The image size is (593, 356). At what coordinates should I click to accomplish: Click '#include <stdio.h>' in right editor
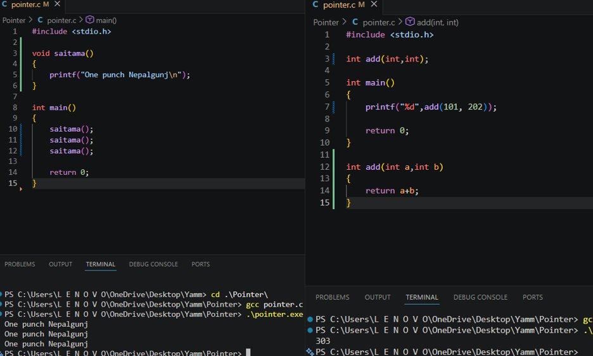pyautogui.click(x=390, y=35)
